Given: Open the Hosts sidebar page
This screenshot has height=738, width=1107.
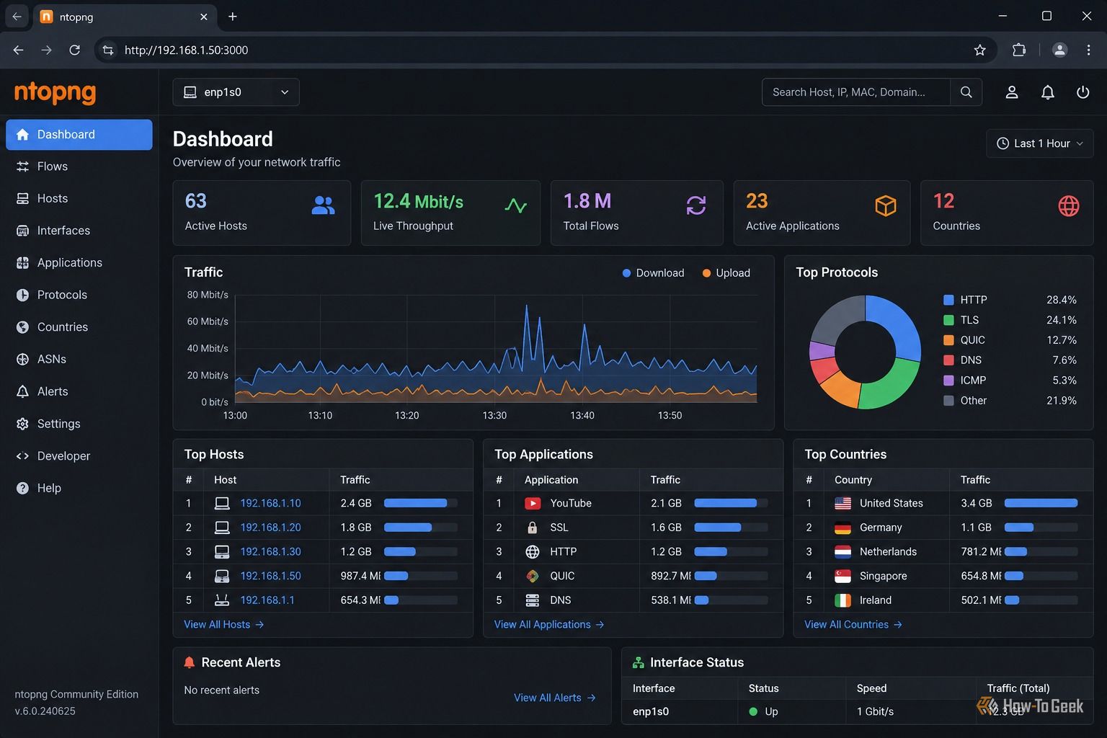Looking at the screenshot, I should pos(79,199).
